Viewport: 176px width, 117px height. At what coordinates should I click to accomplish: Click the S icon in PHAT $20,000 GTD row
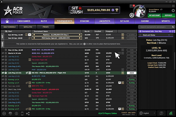click(x=123, y=70)
